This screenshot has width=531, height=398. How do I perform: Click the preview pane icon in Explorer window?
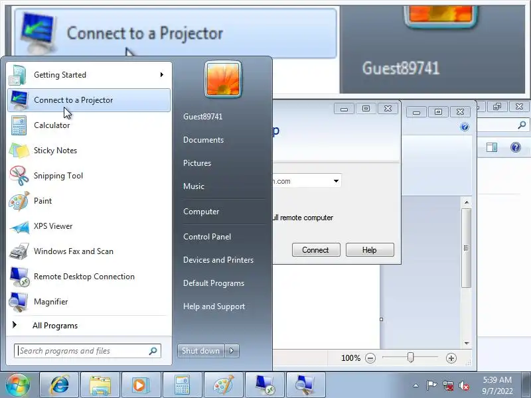(x=492, y=147)
